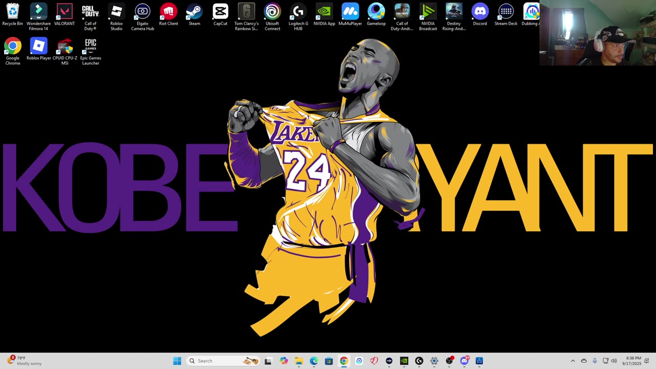Open volume control speaker icon
The height and width of the screenshot is (369, 656).
[x=614, y=361]
